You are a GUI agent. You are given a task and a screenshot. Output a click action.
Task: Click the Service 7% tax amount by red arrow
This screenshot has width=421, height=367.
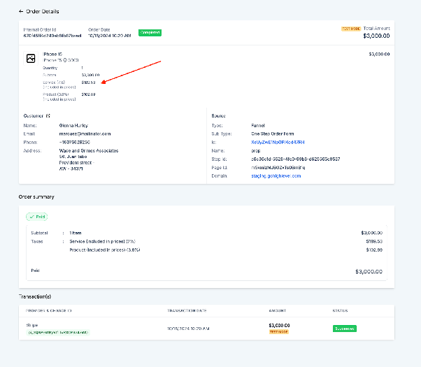tap(88, 82)
